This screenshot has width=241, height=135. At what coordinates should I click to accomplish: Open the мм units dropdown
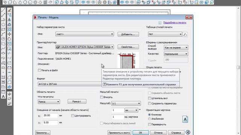pos(131,110)
